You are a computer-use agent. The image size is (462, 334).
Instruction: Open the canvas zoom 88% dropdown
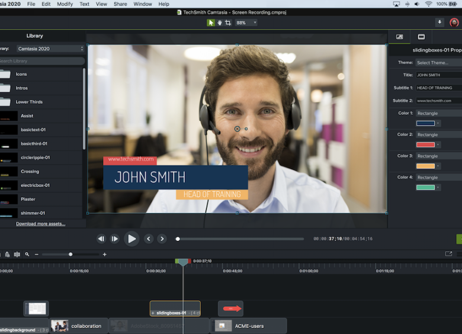[x=246, y=23]
